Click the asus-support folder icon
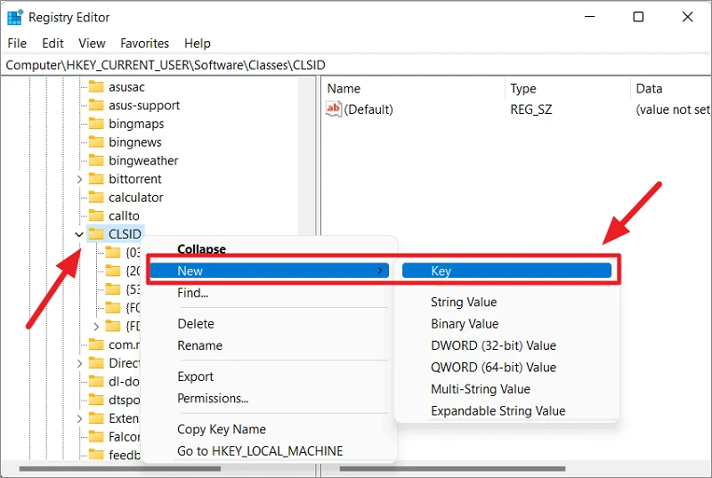Viewport: 712px width, 478px height. pyautogui.click(x=96, y=105)
